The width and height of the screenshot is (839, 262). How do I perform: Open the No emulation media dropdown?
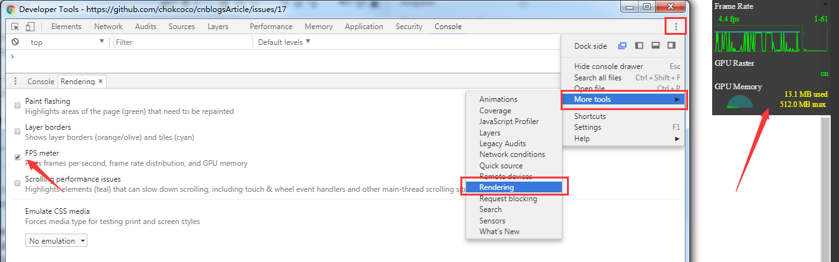[x=56, y=241]
